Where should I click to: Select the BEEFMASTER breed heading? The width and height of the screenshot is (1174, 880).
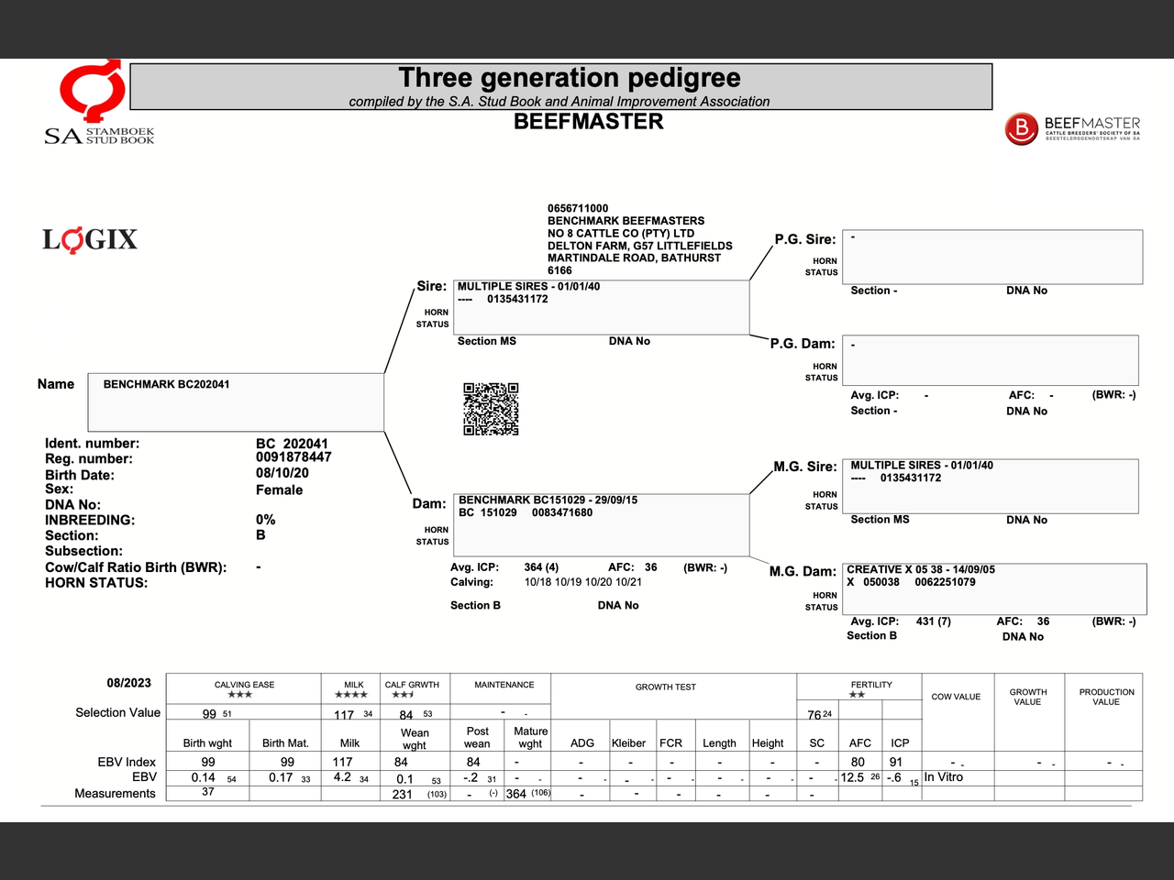point(588,122)
